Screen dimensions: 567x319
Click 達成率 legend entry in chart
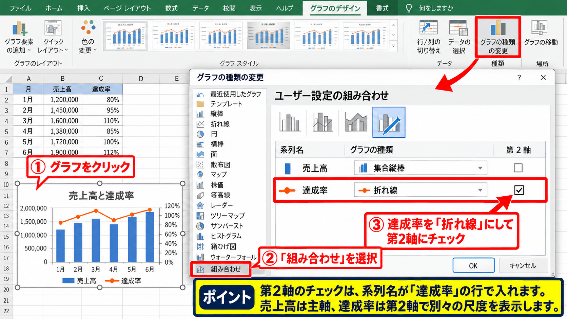tap(123, 281)
